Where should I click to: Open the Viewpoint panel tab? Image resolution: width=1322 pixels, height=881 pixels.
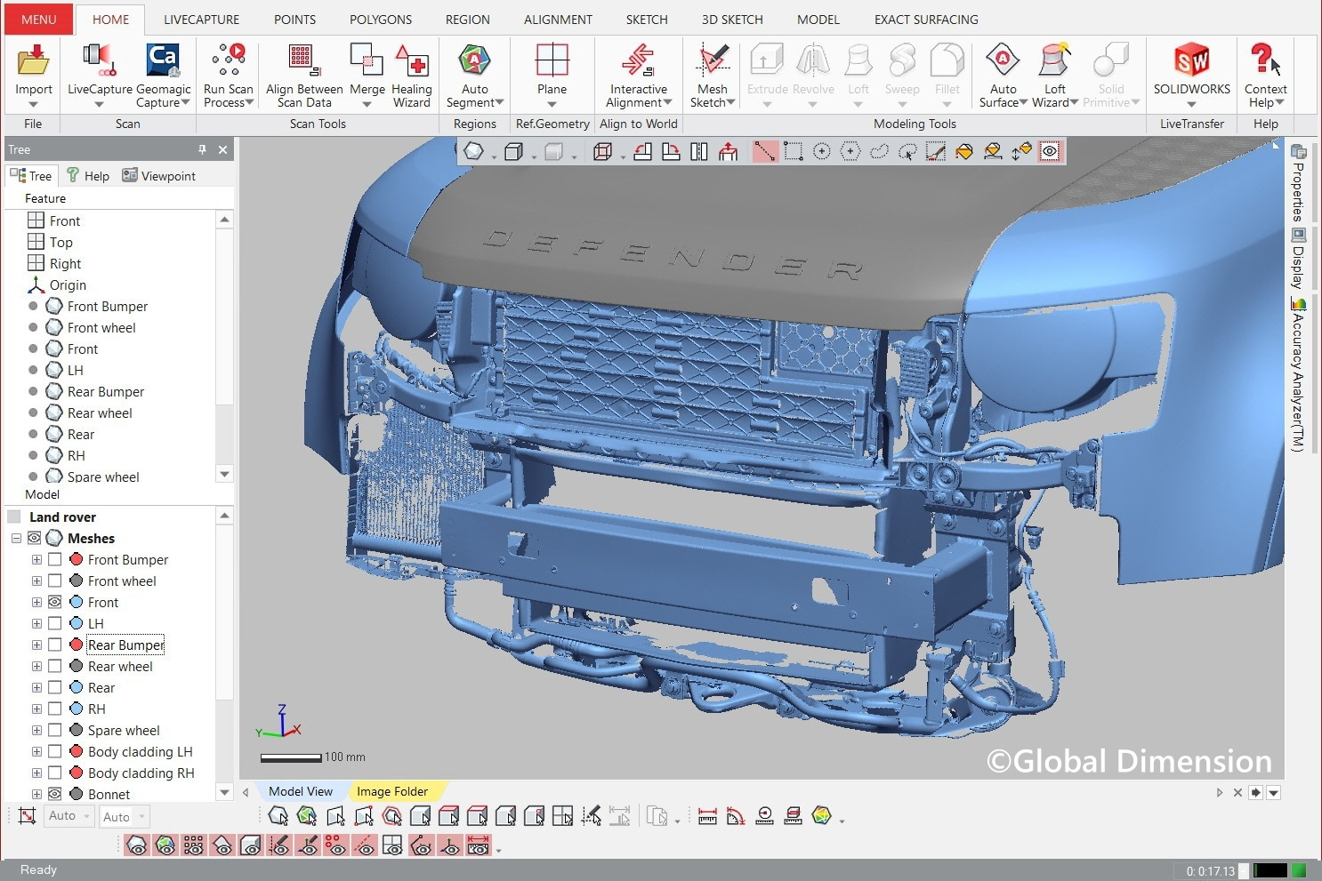click(x=158, y=176)
